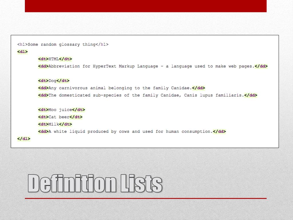
Task: Click the term 'Dog' in the dt line
Action: [52, 81]
